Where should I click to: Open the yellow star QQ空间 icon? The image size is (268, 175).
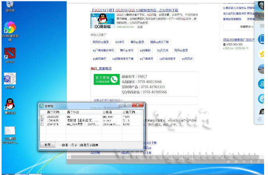261,54
